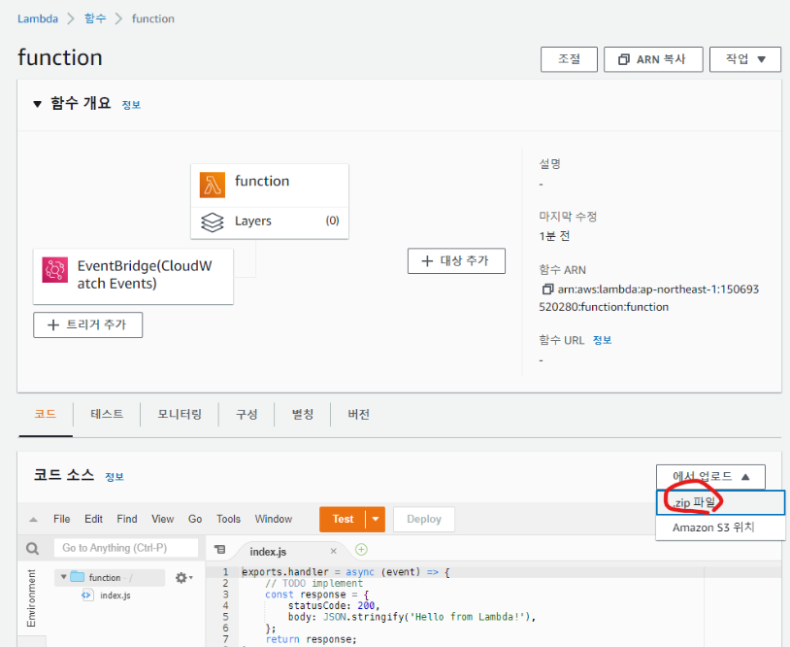The height and width of the screenshot is (647, 790).
Task: Open the View menu in the code editor
Action: point(163,519)
